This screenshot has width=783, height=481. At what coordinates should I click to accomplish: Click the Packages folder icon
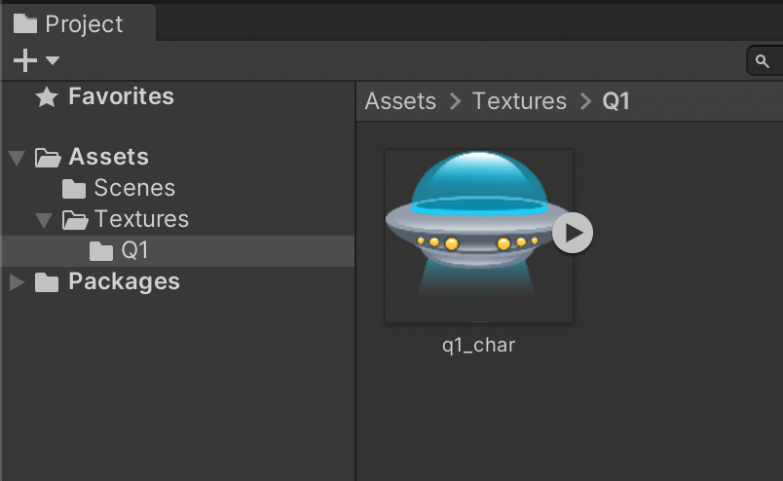(47, 282)
